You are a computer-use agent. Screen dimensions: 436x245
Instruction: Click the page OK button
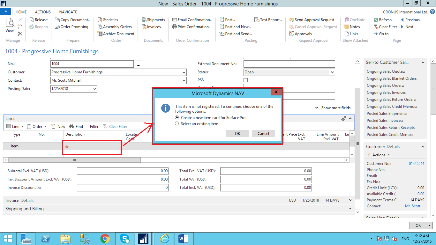pos(418,225)
